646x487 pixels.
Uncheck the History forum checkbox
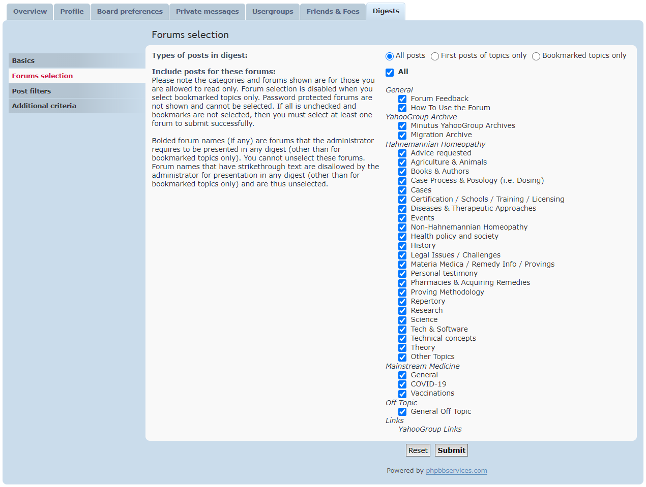tap(402, 246)
